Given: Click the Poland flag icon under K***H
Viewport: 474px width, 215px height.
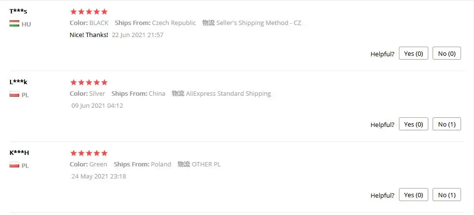Looking at the screenshot, I should point(14,165).
